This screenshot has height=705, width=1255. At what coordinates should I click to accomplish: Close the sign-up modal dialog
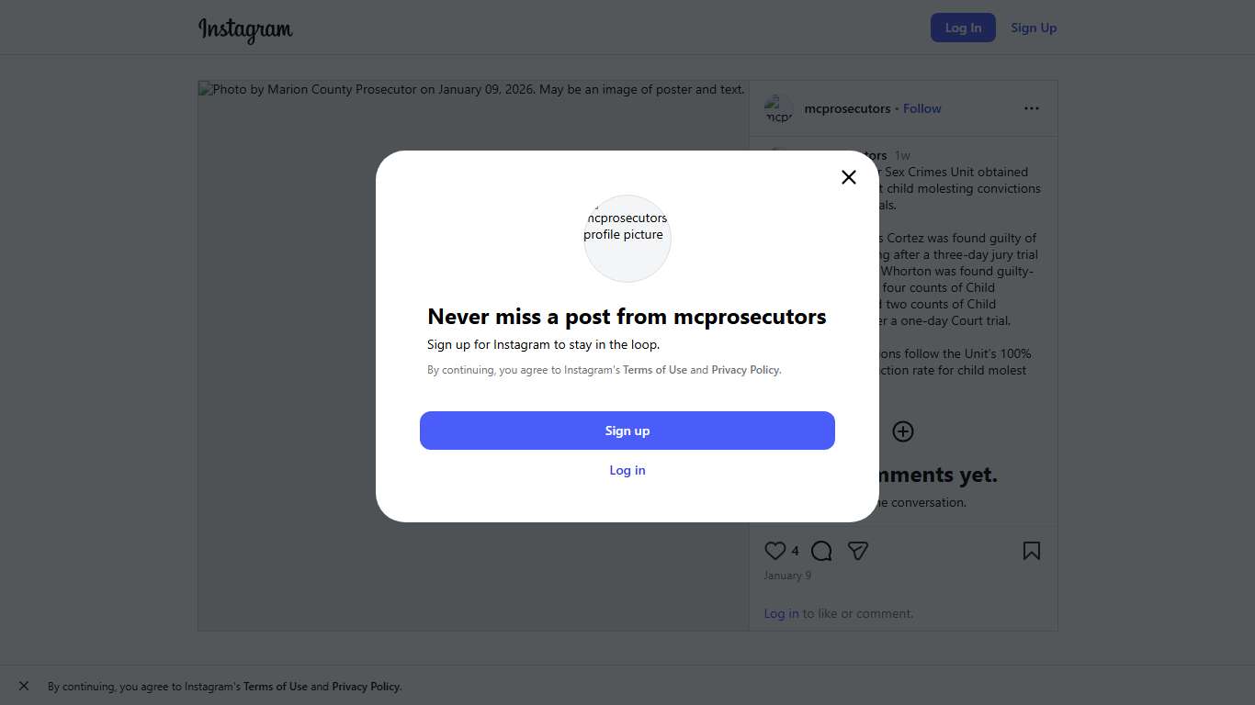tap(849, 177)
